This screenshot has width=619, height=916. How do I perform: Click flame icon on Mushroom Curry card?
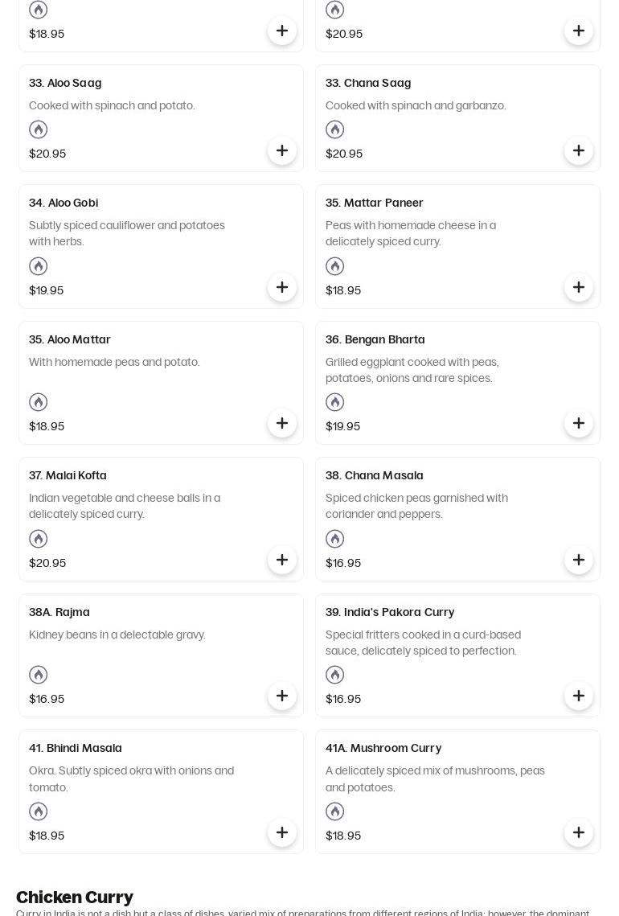(335, 811)
